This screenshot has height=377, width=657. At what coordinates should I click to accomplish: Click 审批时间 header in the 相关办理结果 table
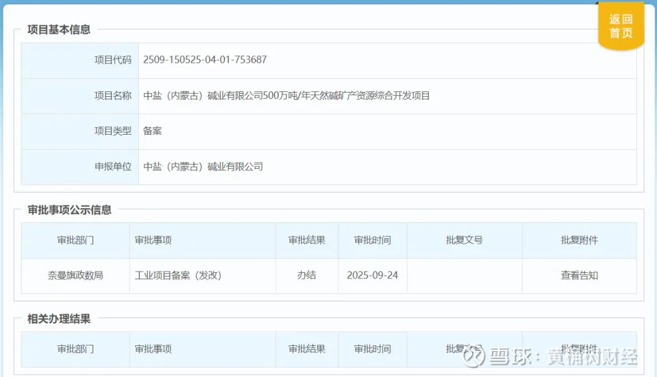pyautogui.click(x=372, y=349)
